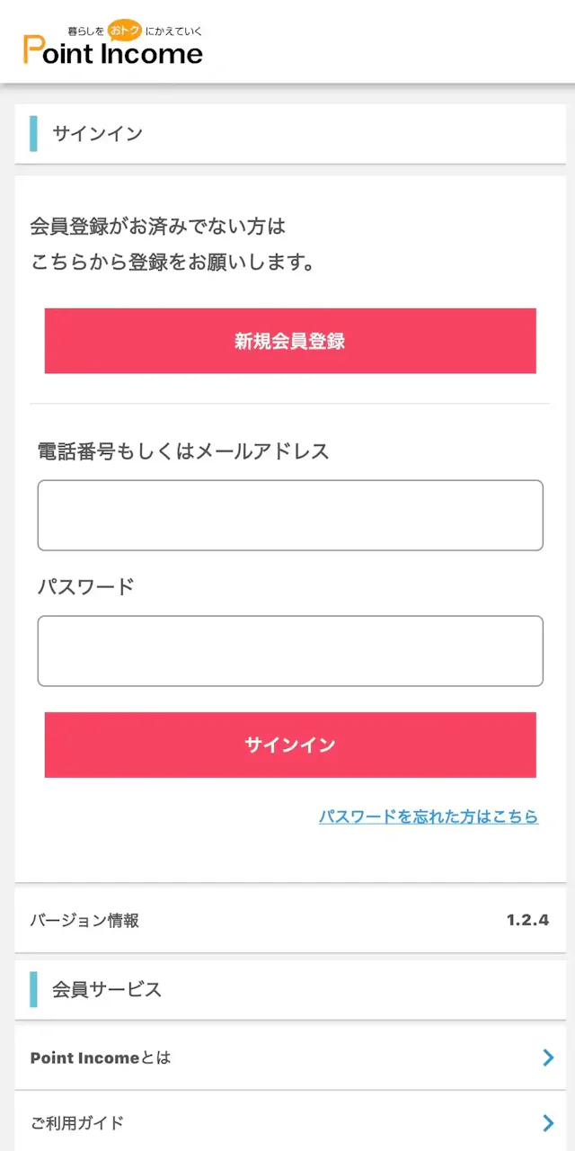Tap the blue bar beside 会員サービス heading
This screenshot has height=1151, width=575.
[34, 989]
